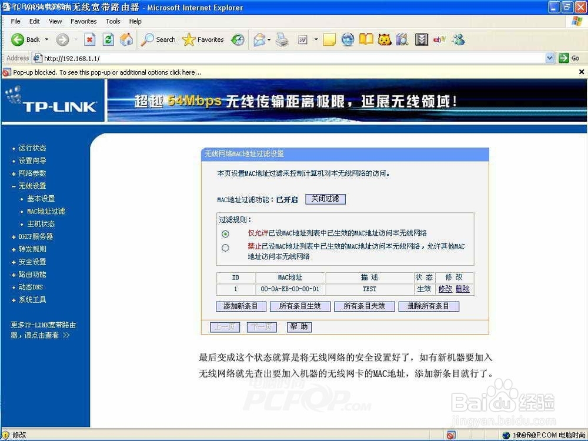Click the TP-LINK logo
This screenshot has height=441, width=588.
pyautogui.click(x=52, y=101)
